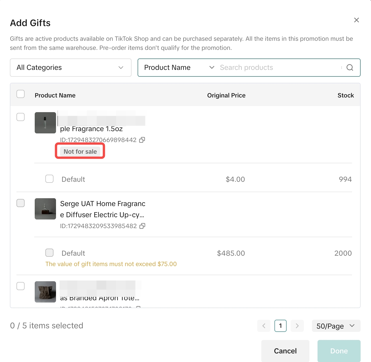Select page 1 in pagination
Image resolution: width=371 pixels, height=362 pixels.
[280, 326]
